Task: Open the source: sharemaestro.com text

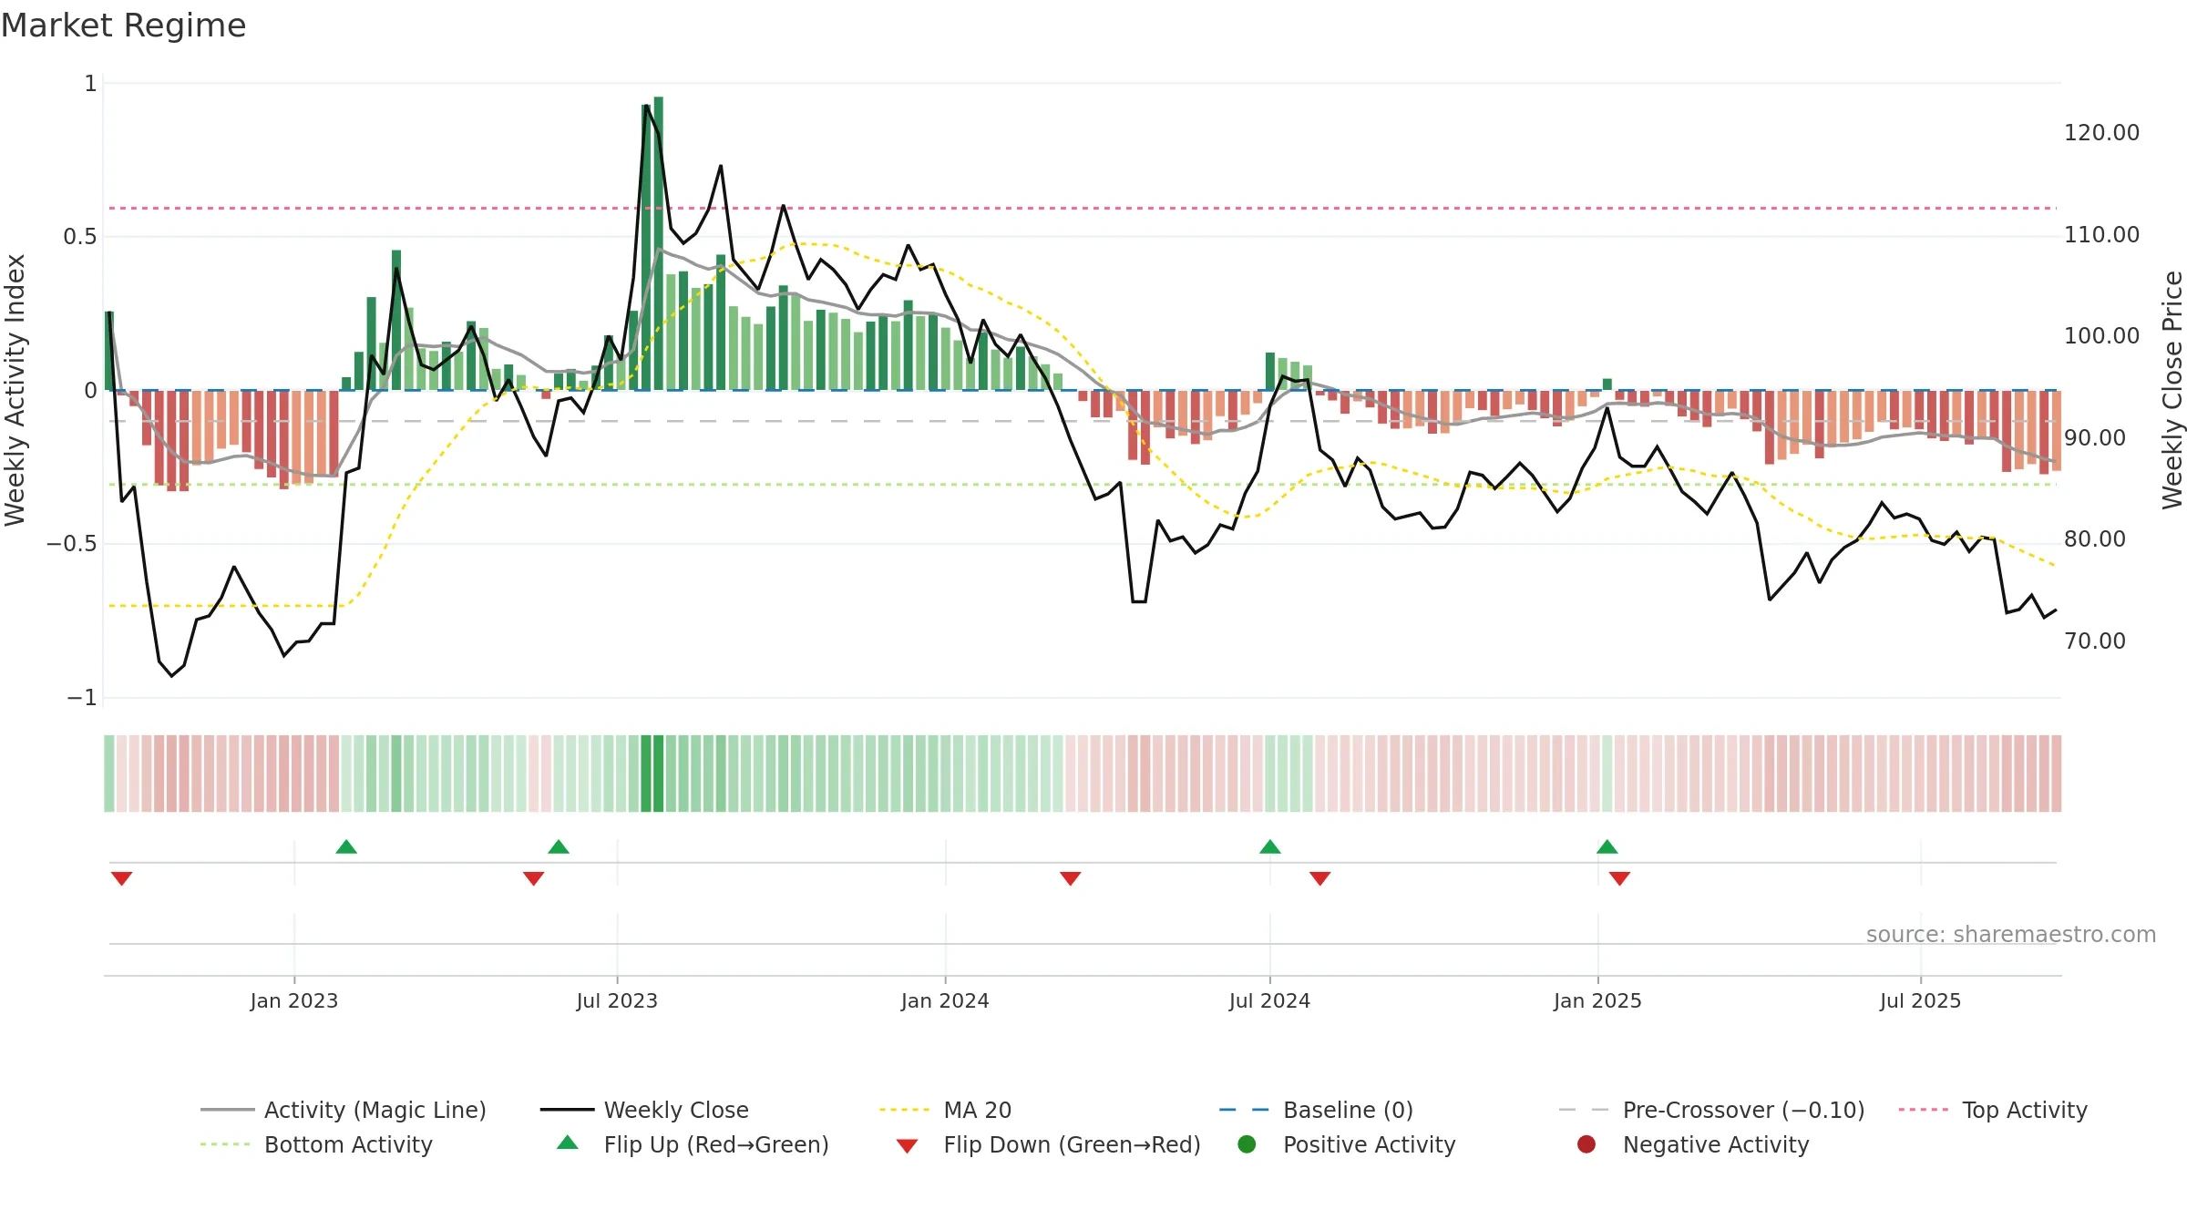Action: click(2011, 934)
